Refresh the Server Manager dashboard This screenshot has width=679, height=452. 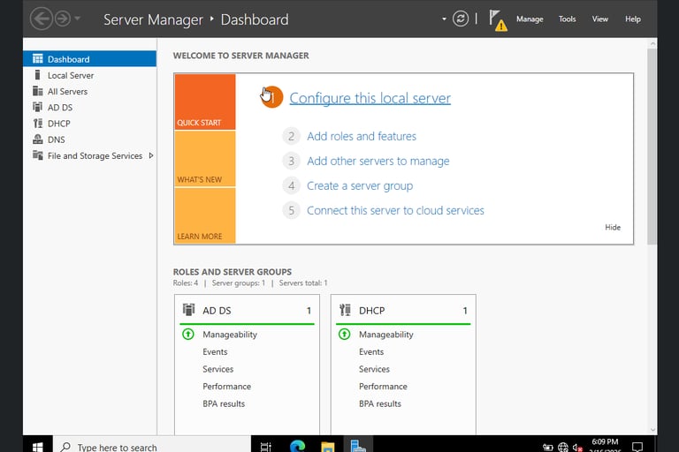(x=461, y=19)
